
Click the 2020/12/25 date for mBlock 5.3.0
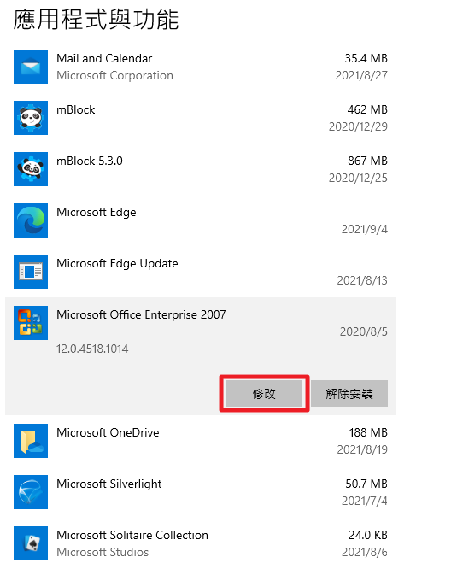coord(358,178)
